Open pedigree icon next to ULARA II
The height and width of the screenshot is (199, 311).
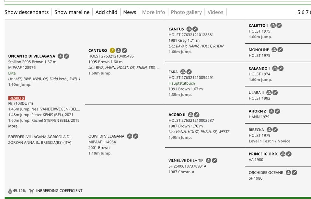click(269, 93)
